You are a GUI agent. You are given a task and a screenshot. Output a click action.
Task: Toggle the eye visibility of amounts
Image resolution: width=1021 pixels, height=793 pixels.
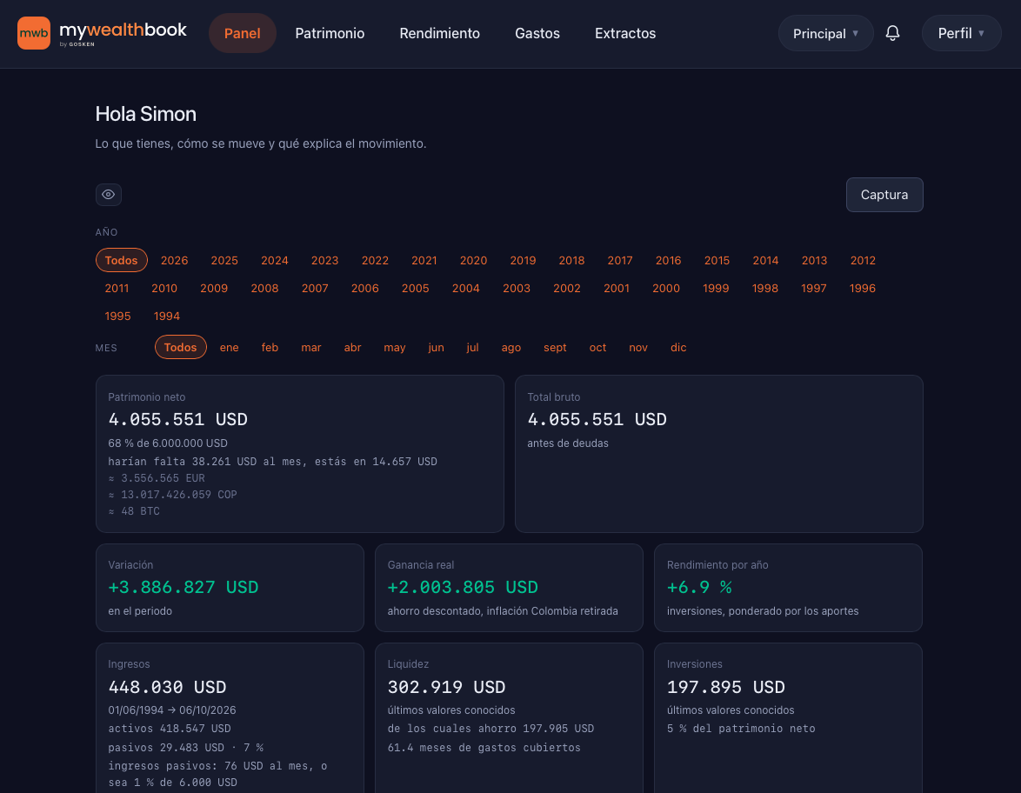click(109, 195)
